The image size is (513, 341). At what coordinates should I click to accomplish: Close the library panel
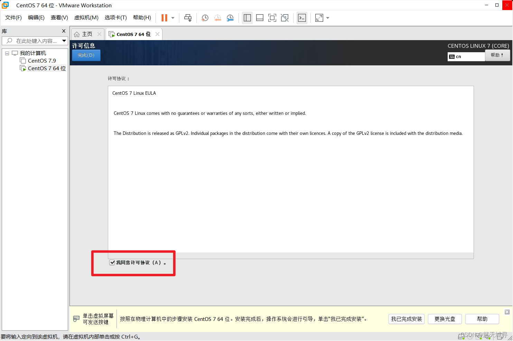click(64, 31)
